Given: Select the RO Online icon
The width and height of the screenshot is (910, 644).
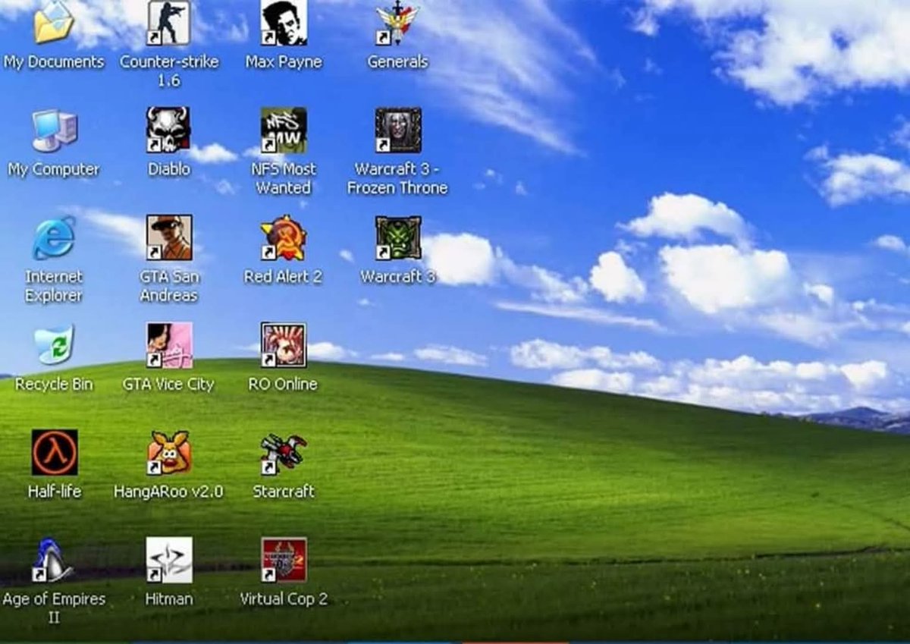Looking at the screenshot, I should (x=284, y=345).
